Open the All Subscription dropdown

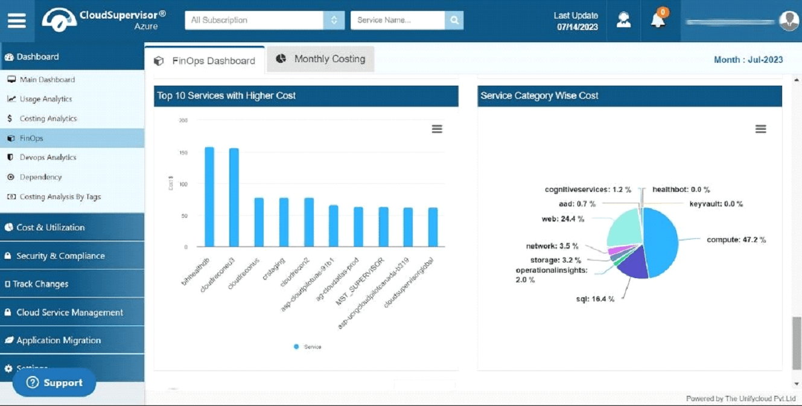coord(265,20)
